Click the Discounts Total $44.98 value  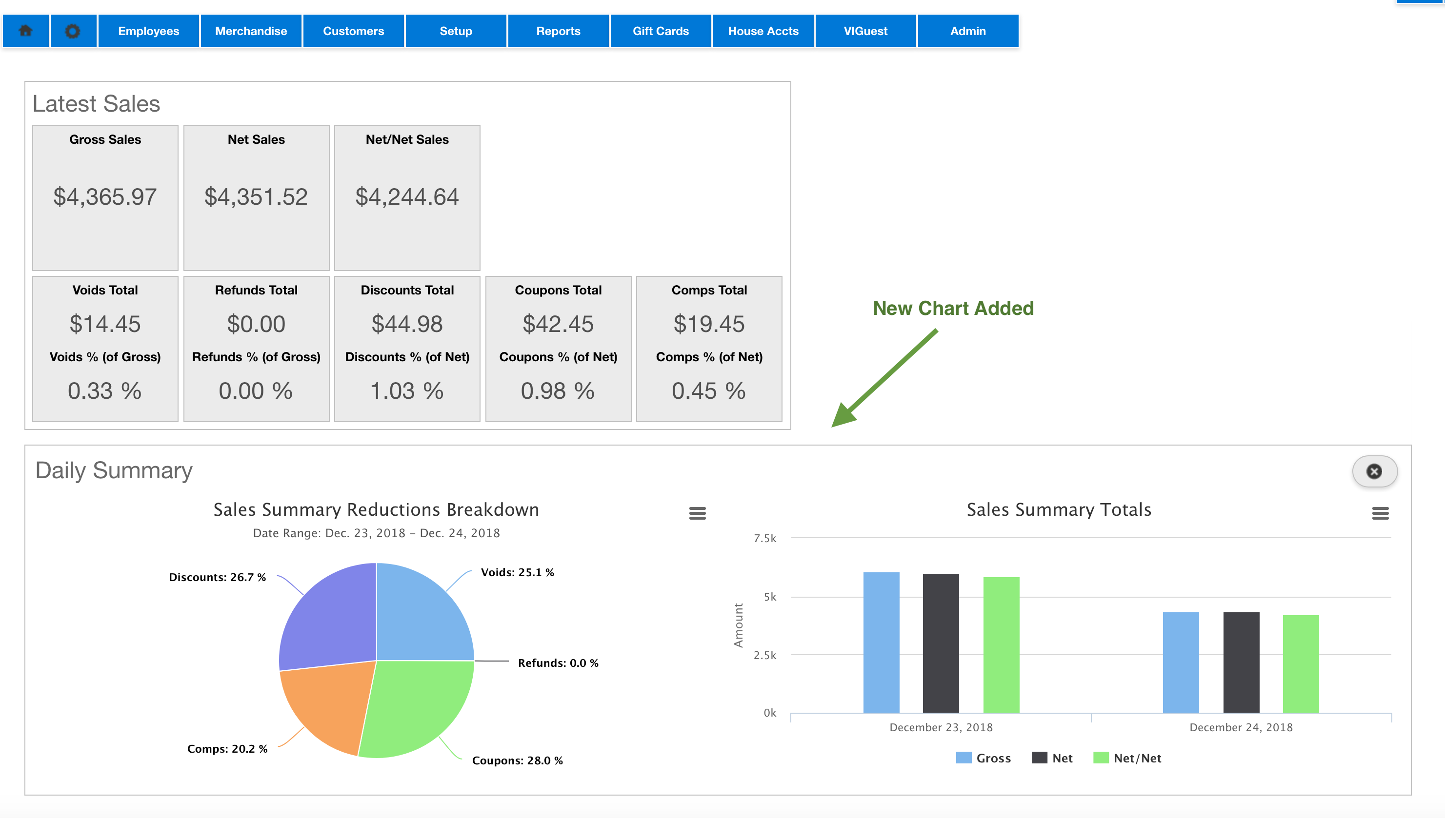(407, 324)
